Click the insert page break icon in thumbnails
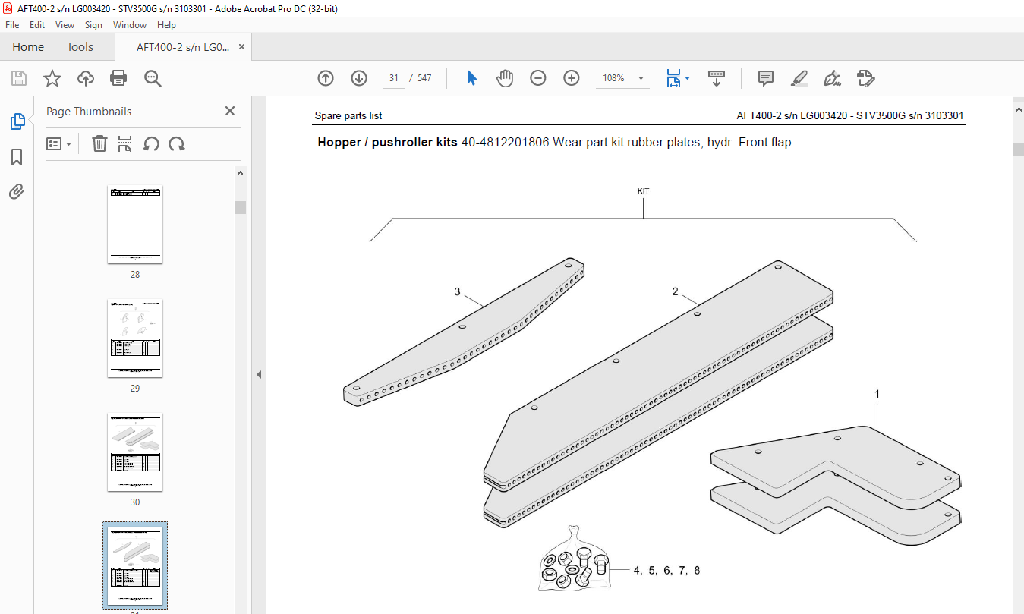This screenshot has height=614, width=1024. point(125,143)
